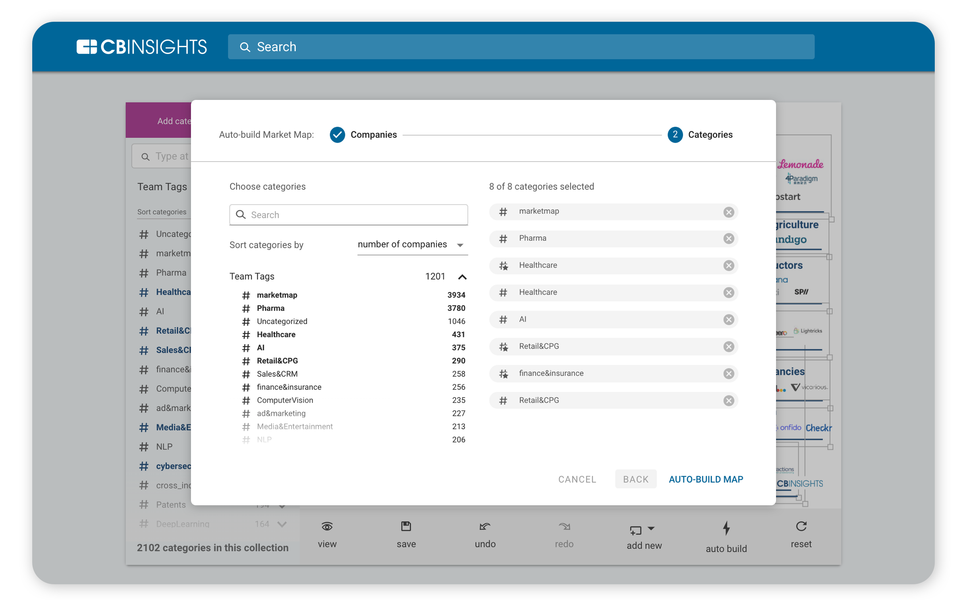Toggle ComputerVision category in the list
Viewport: 967px width, 606px height.
285,400
